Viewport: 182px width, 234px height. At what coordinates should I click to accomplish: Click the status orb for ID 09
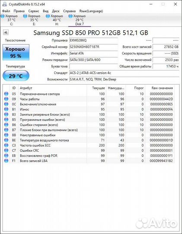6,99
